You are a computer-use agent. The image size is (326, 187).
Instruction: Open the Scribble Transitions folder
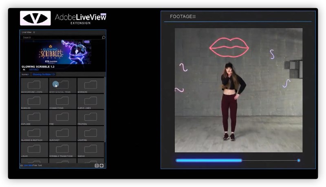click(x=63, y=150)
